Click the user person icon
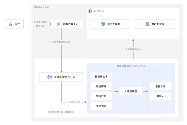Viewport: 187px width, 125px height. pyautogui.click(x=10, y=24)
